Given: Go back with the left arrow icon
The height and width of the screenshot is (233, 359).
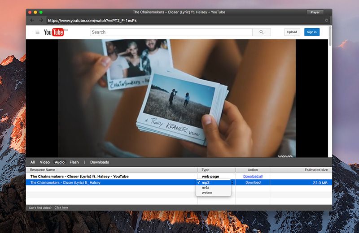Looking at the screenshot, I should pos(32,20).
